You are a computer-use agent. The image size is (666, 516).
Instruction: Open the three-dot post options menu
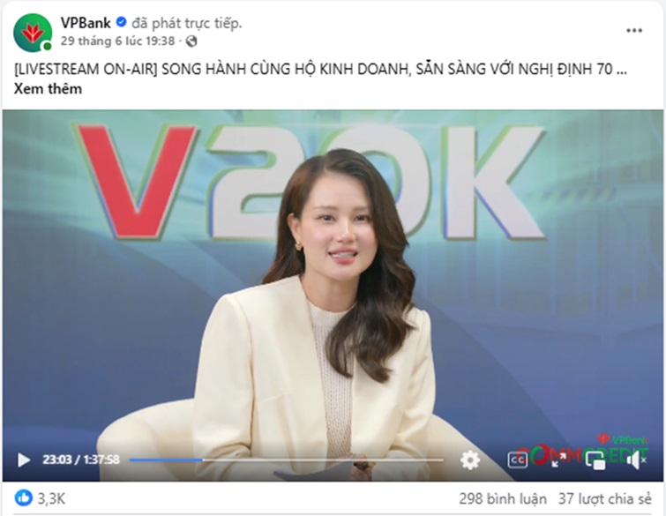pyautogui.click(x=634, y=31)
